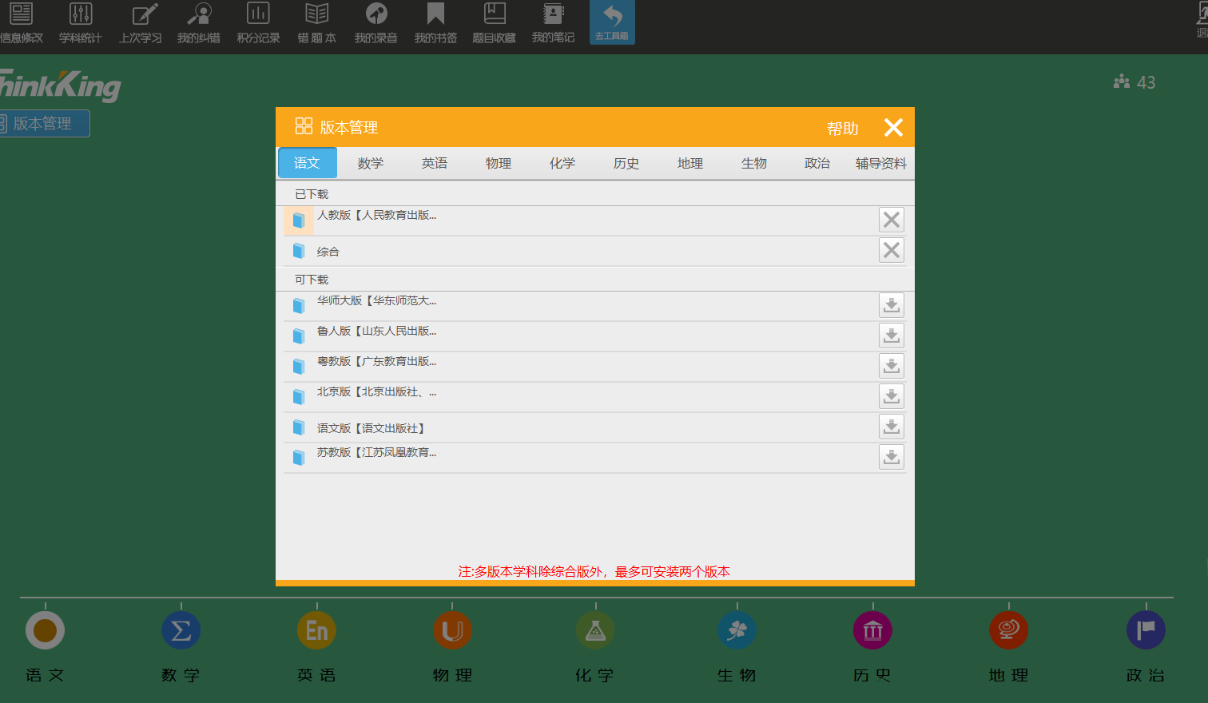
Task: Download the 苏教版 textbook version
Action: point(891,457)
